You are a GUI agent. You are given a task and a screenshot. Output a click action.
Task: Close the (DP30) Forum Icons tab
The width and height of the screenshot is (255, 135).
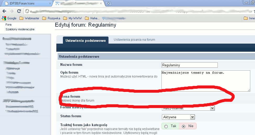50,3
